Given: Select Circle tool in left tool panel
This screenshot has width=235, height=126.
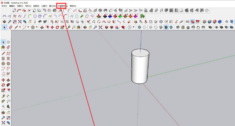Looking at the screenshot, I should (x=3, y=64).
